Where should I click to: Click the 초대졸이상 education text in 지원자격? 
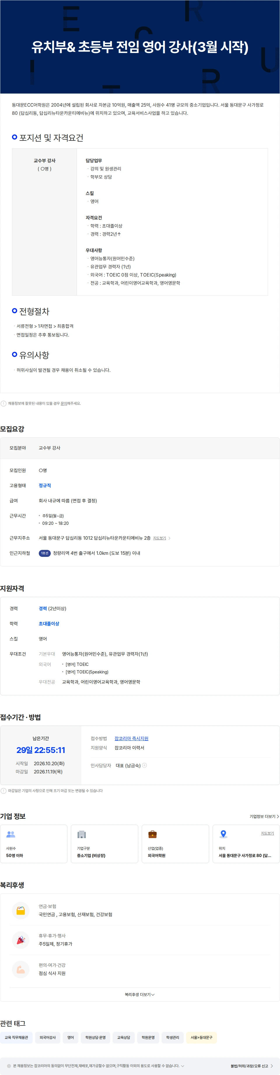[49, 624]
